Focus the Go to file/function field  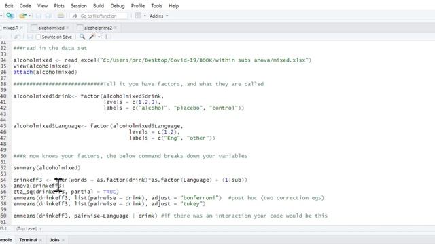click(x=99, y=16)
